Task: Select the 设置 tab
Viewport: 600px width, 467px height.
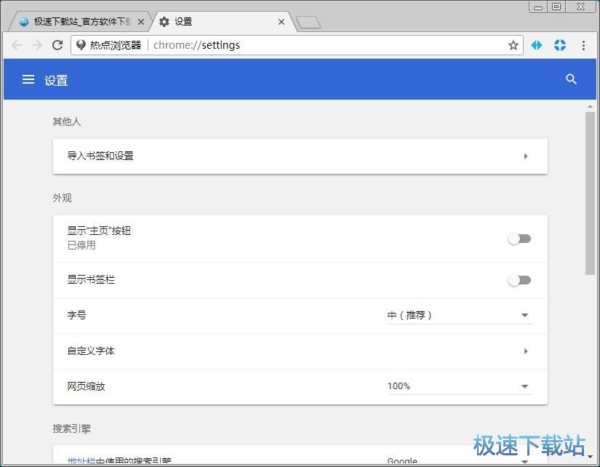Action: coord(222,22)
